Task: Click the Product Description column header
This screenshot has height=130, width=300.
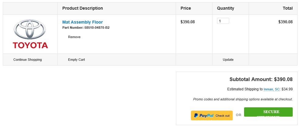Action: coord(82,8)
